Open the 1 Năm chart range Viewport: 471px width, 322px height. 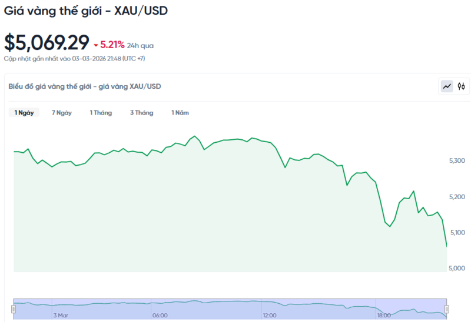(180, 113)
